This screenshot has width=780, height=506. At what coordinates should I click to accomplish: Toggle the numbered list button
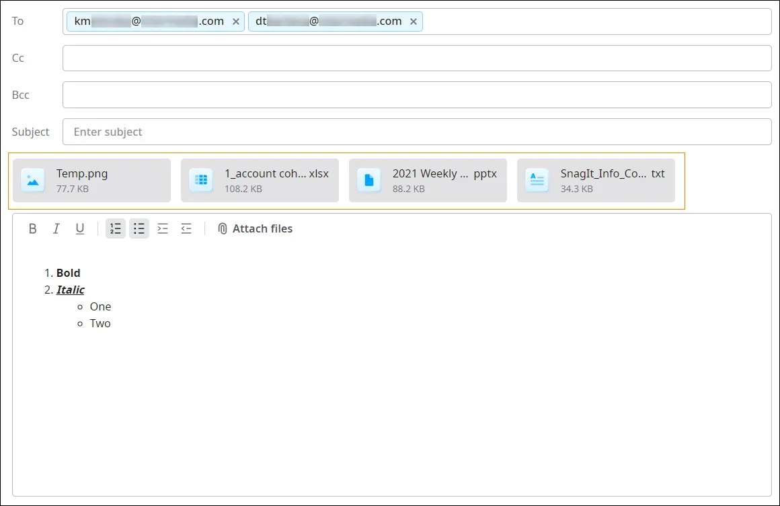pyautogui.click(x=116, y=228)
